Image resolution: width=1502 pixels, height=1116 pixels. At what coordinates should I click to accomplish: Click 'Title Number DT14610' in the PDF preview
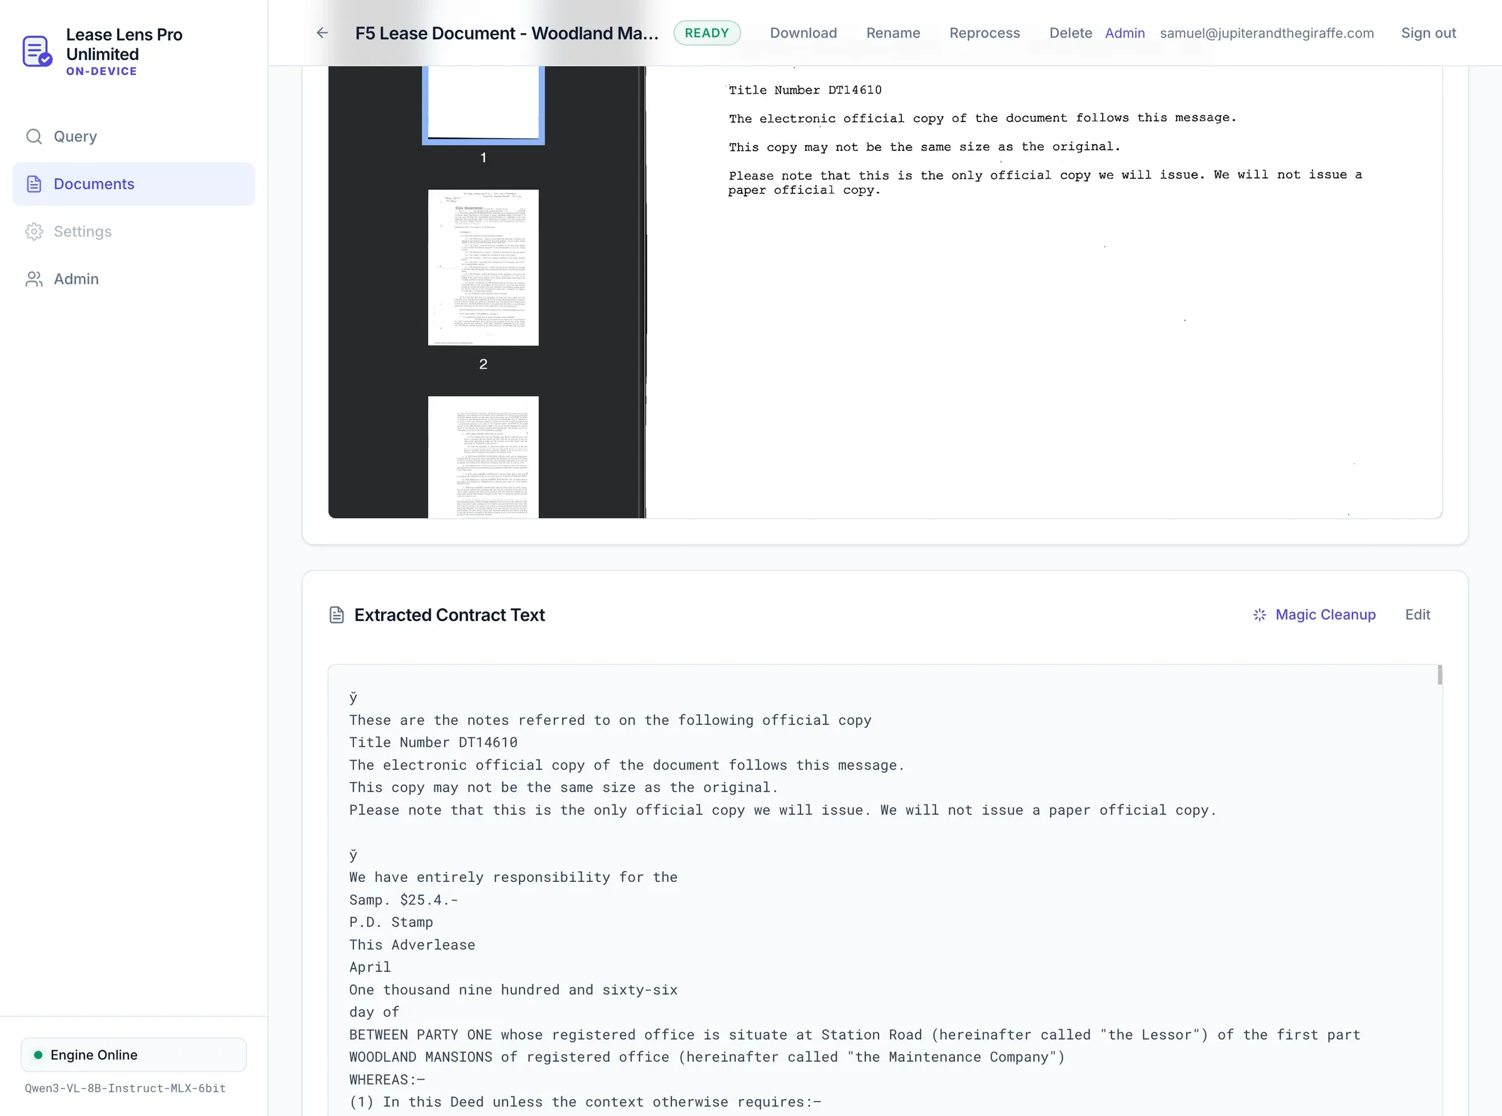click(x=805, y=91)
